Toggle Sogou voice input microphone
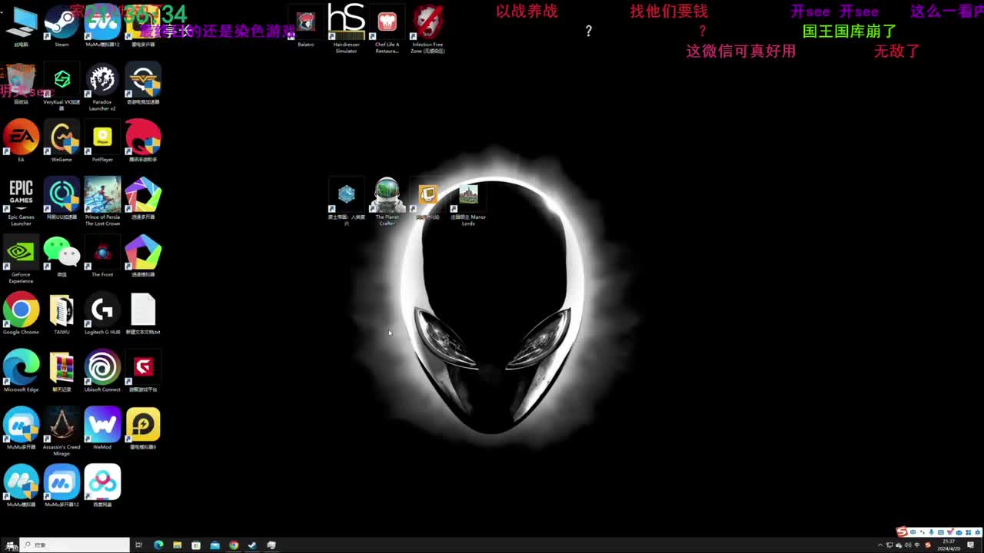This screenshot has height=553, width=984. 932,532
